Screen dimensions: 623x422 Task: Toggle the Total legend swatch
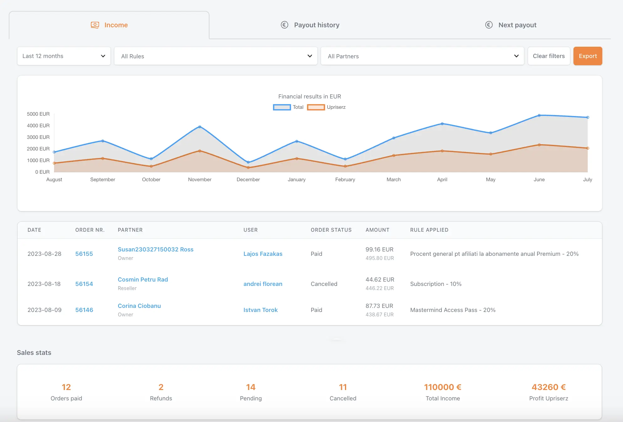click(x=282, y=107)
